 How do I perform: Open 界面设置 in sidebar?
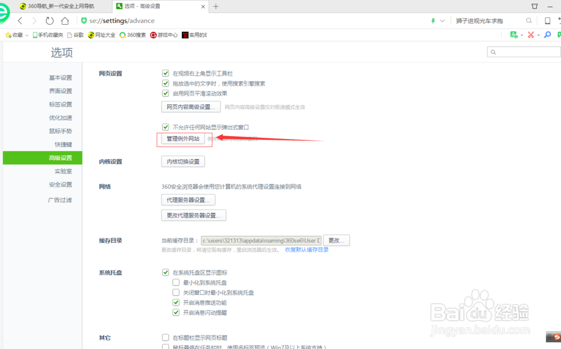pos(61,91)
